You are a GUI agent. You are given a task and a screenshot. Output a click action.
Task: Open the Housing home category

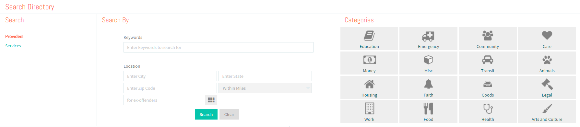369,87
